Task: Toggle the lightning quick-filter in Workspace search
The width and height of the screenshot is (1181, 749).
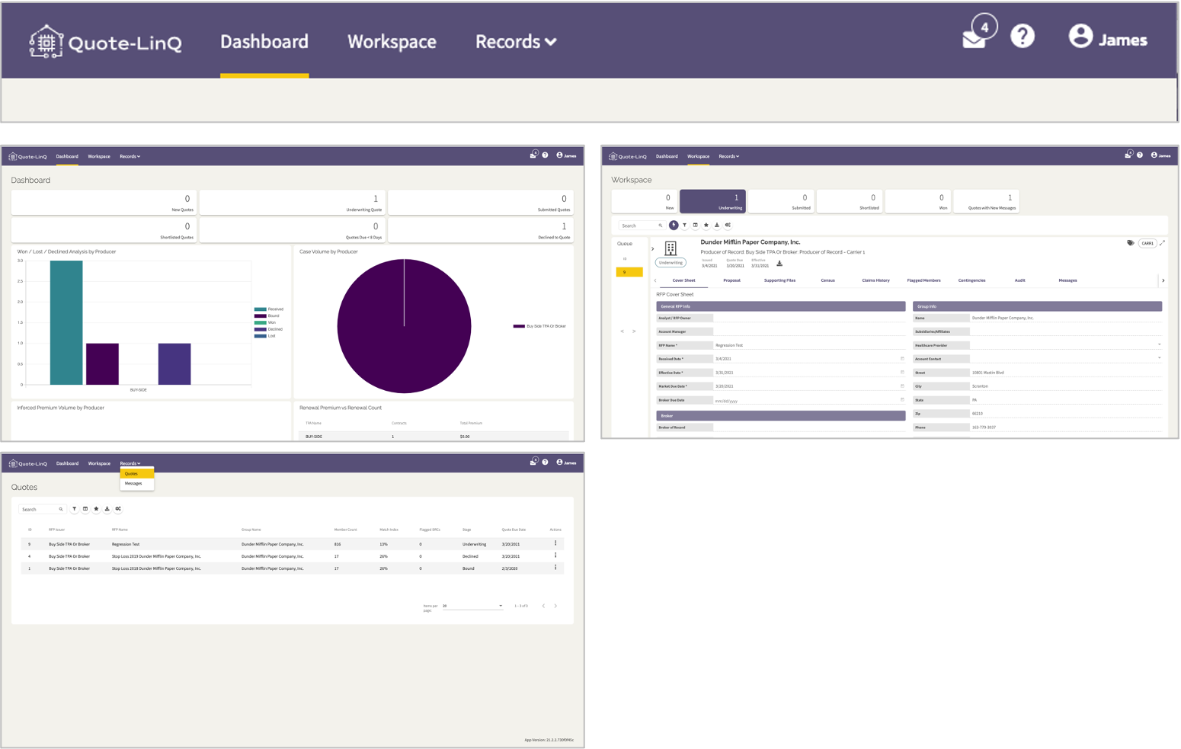Action: click(674, 225)
